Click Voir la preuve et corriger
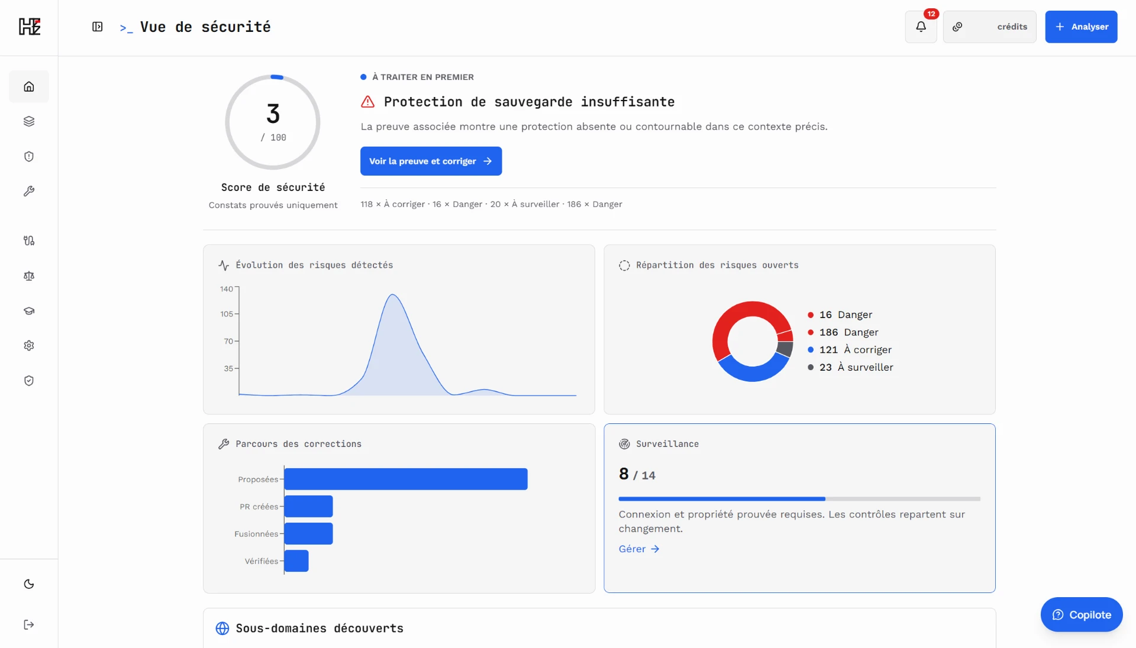 431,161
